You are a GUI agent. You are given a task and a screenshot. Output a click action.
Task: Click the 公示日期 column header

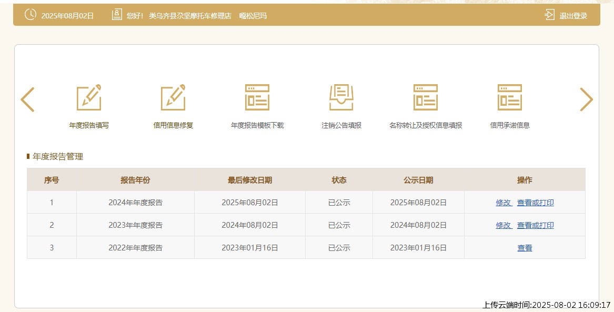coord(418,180)
